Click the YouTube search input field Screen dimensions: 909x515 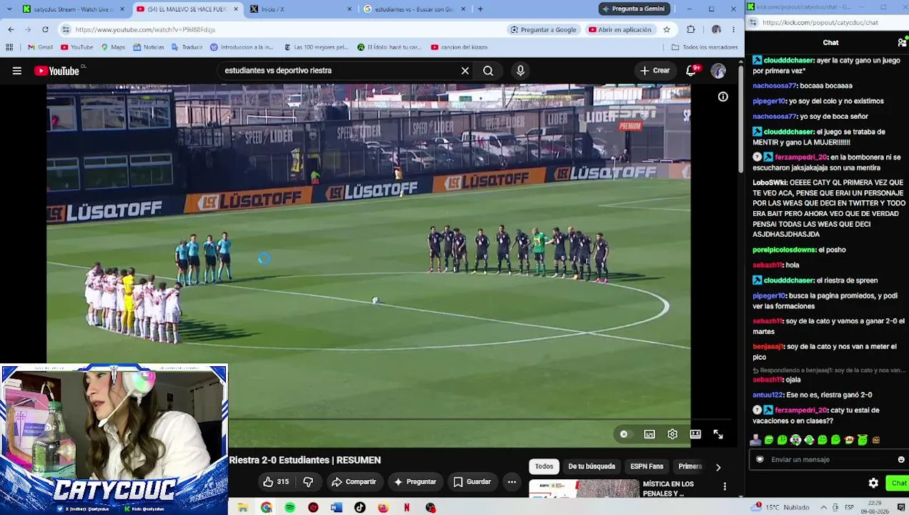(339, 71)
